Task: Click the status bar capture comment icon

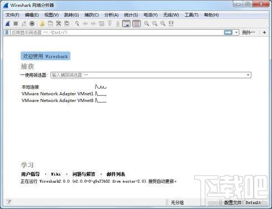Action: (9, 202)
